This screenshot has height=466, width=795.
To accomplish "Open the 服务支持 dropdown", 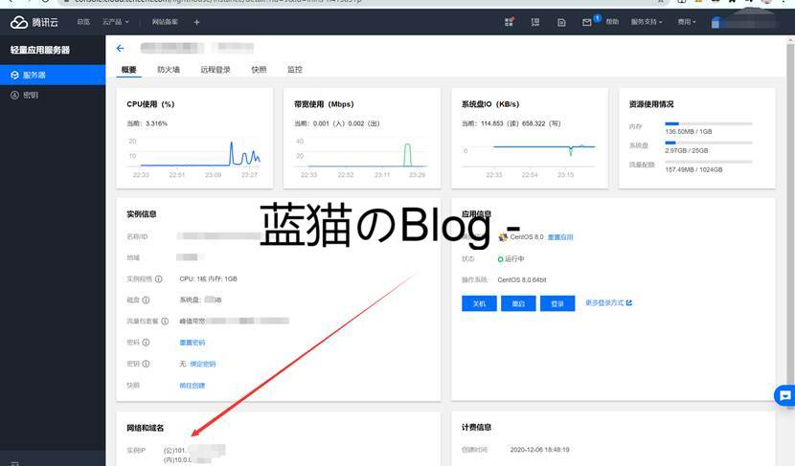I will pyautogui.click(x=647, y=22).
